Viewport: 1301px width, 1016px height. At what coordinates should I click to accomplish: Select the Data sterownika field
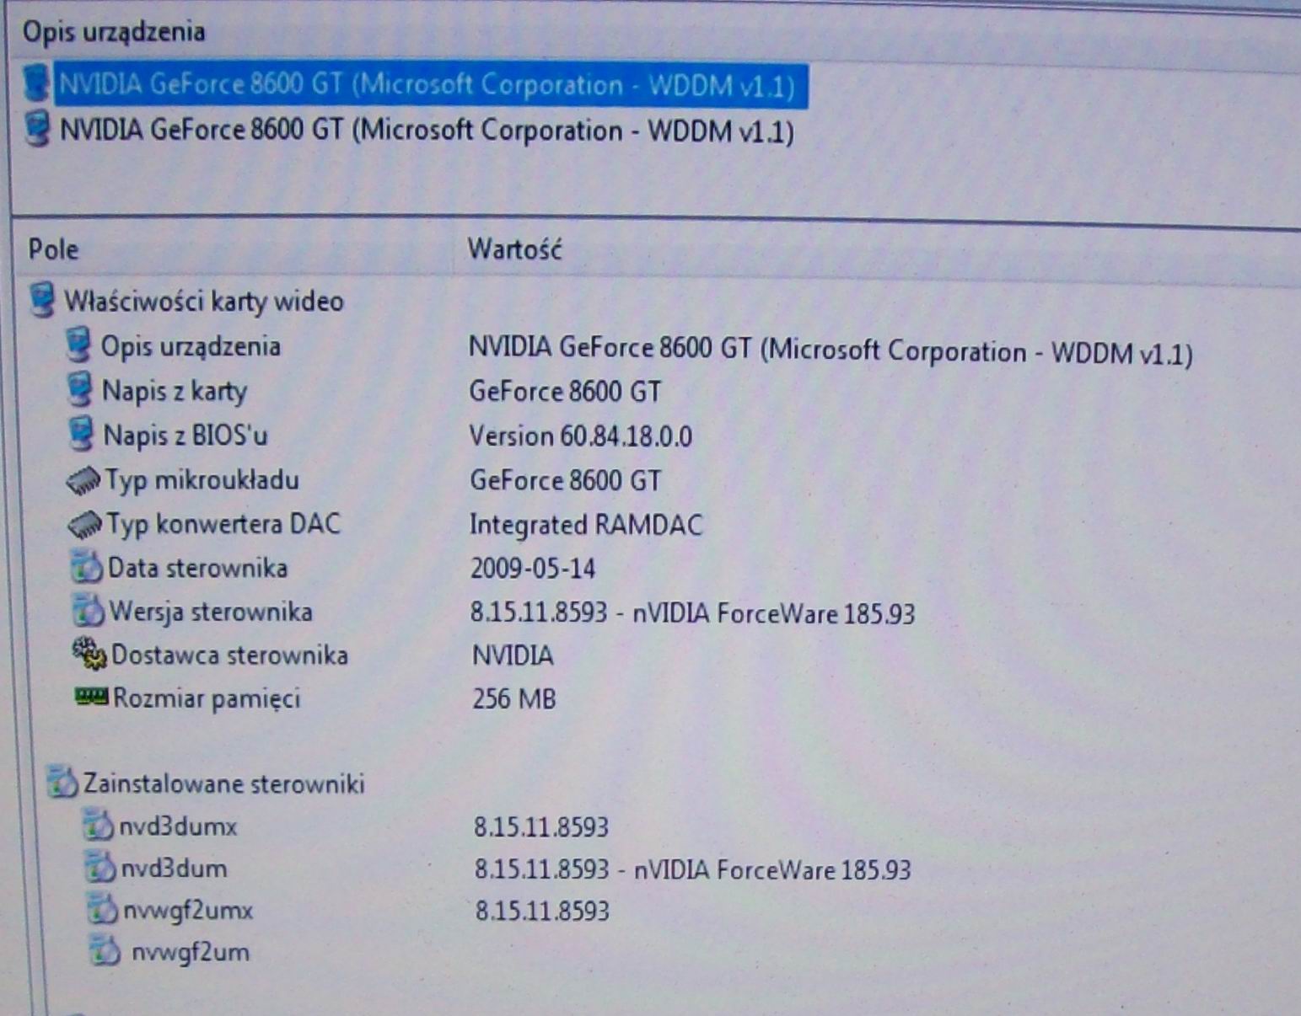(197, 568)
